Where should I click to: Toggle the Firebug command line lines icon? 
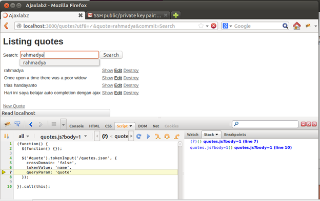54,124
